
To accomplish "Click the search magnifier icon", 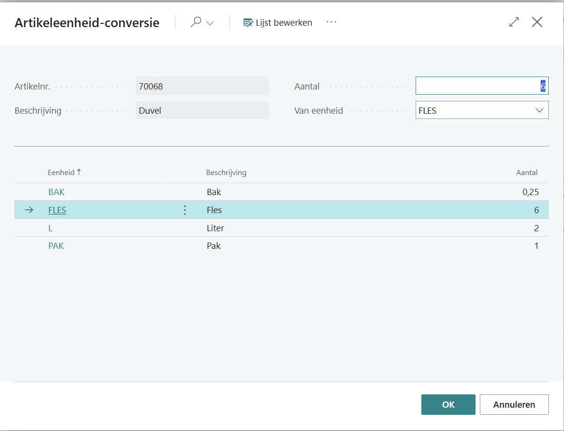I will pos(195,22).
